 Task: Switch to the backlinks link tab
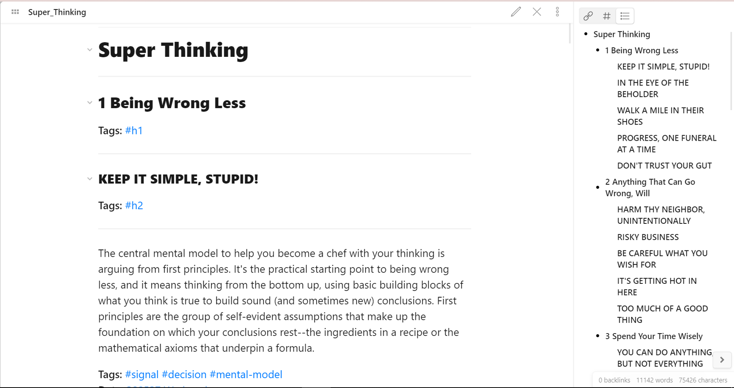(588, 16)
